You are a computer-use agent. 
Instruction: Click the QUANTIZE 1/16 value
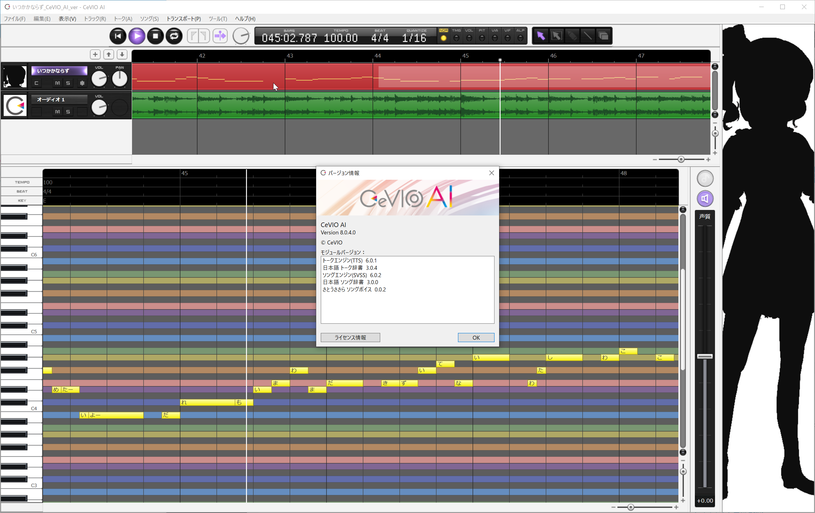(x=414, y=38)
